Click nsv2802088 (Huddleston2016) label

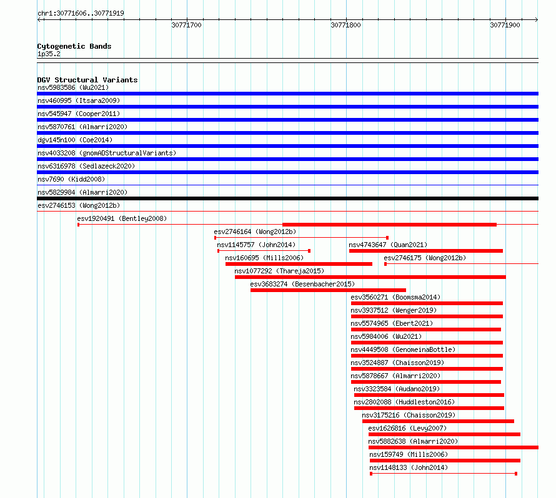click(404, 402)
